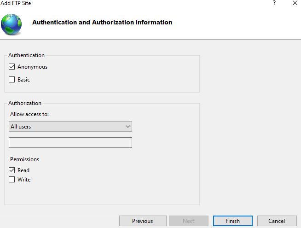Click the 'Allow access to:' label

click(29, 114)
